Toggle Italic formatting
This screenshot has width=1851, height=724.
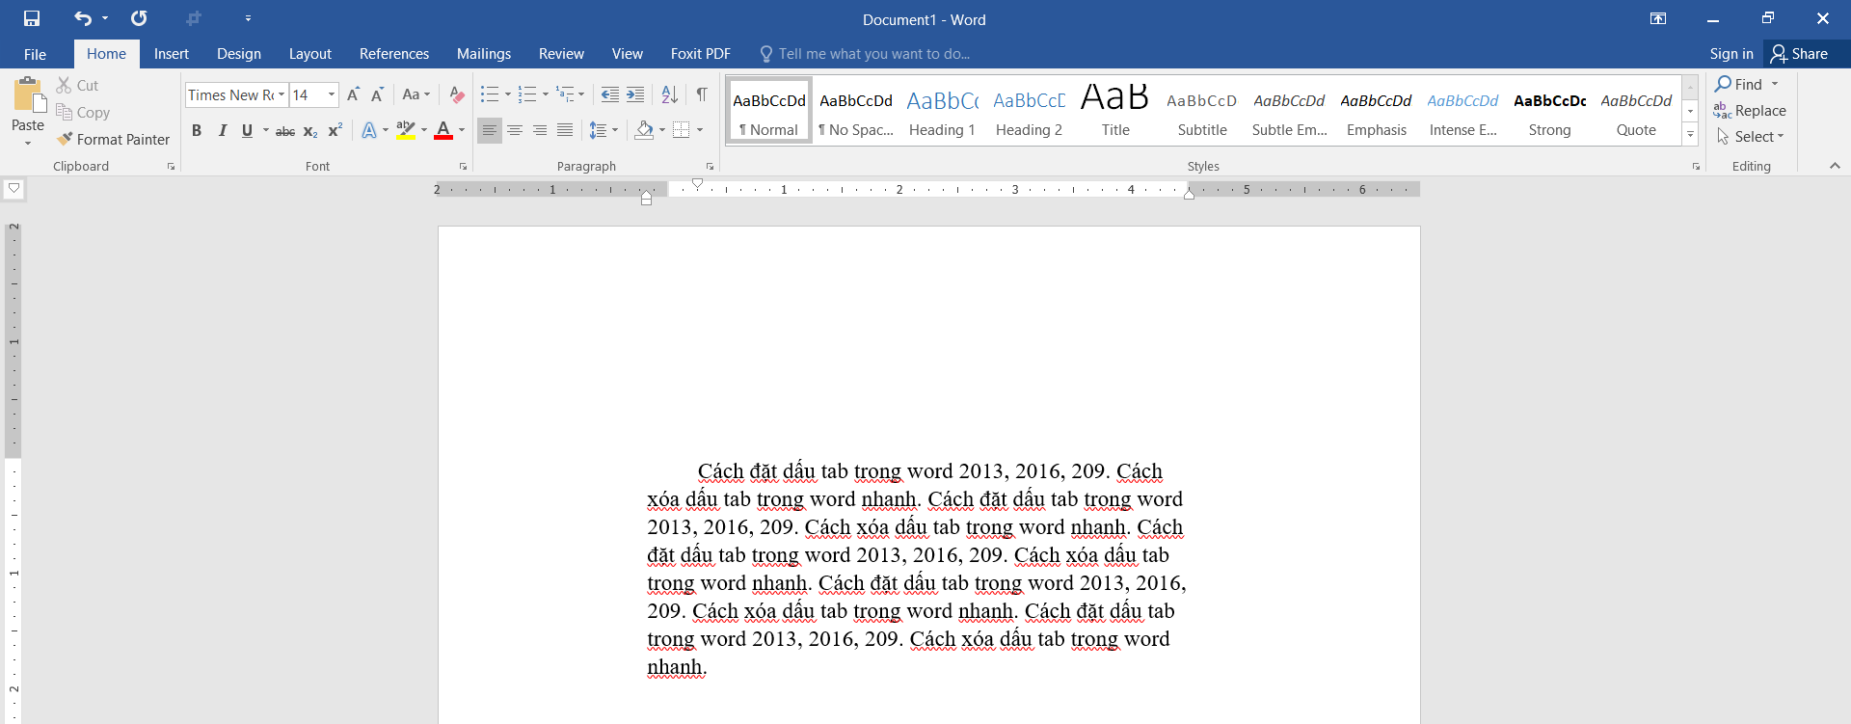pos(223,131)
